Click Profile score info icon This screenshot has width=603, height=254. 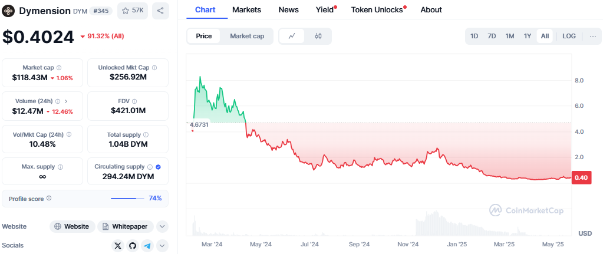tap(49, 198)
